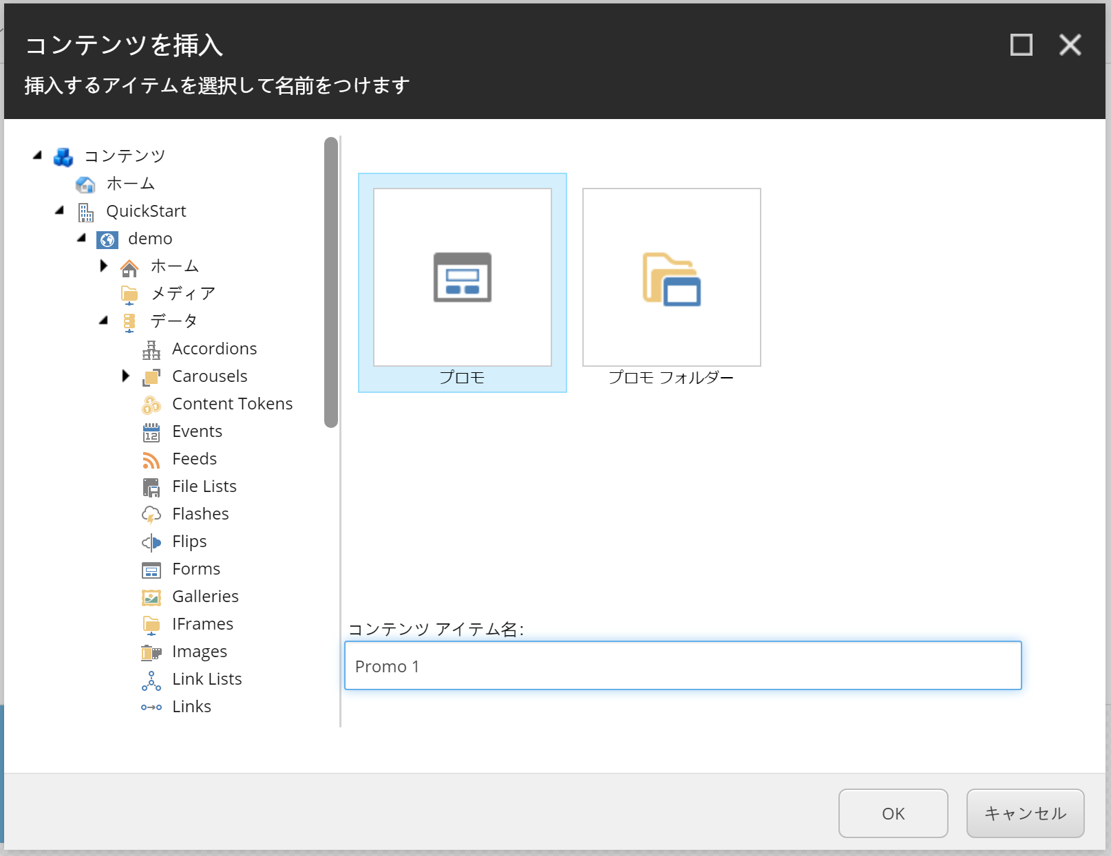
Task: Click the Content Tokens coins icon
Action: tap(151, 405)
